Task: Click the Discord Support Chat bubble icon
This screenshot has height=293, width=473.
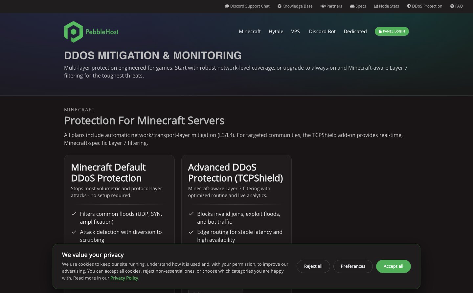Action: pyautogui.click(x=227, y=6)
